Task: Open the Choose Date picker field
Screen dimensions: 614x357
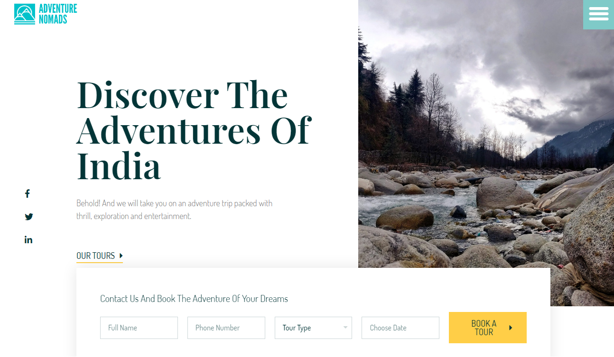Action: tap(400, 328)
